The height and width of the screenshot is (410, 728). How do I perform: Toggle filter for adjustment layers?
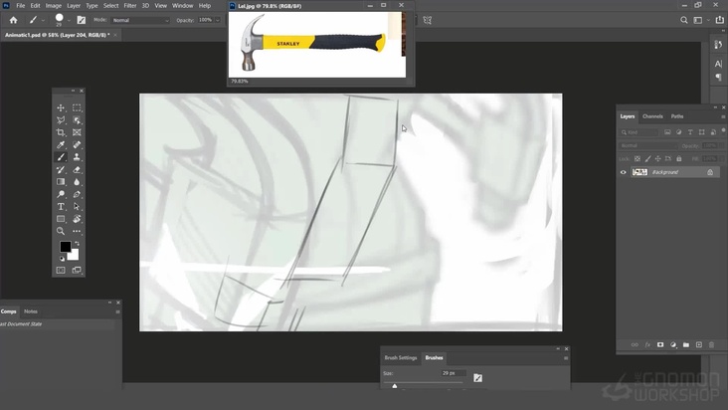[x=679, y=132]
